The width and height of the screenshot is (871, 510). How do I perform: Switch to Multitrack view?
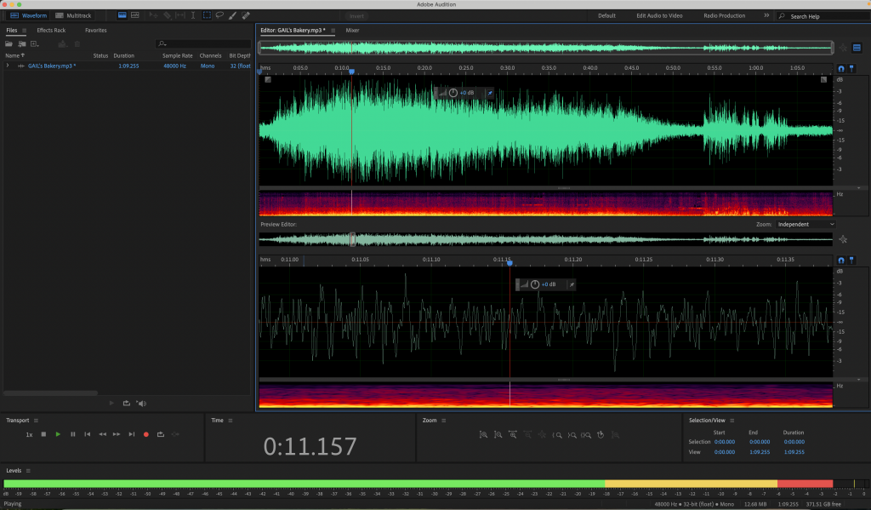point(71,15)
